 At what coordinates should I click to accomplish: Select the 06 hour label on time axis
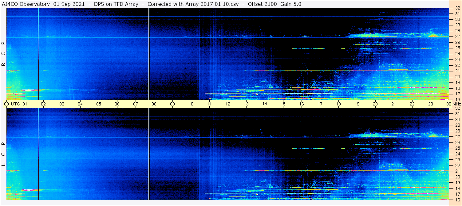coord(117,104)
